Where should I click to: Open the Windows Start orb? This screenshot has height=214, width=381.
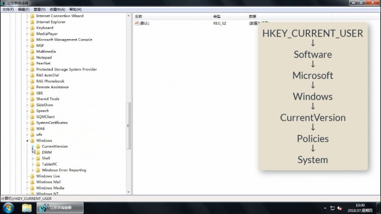click(8, 208)
